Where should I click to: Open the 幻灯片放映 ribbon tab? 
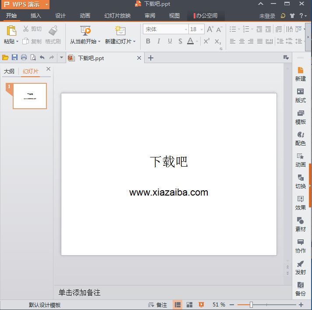pos(117,15)
